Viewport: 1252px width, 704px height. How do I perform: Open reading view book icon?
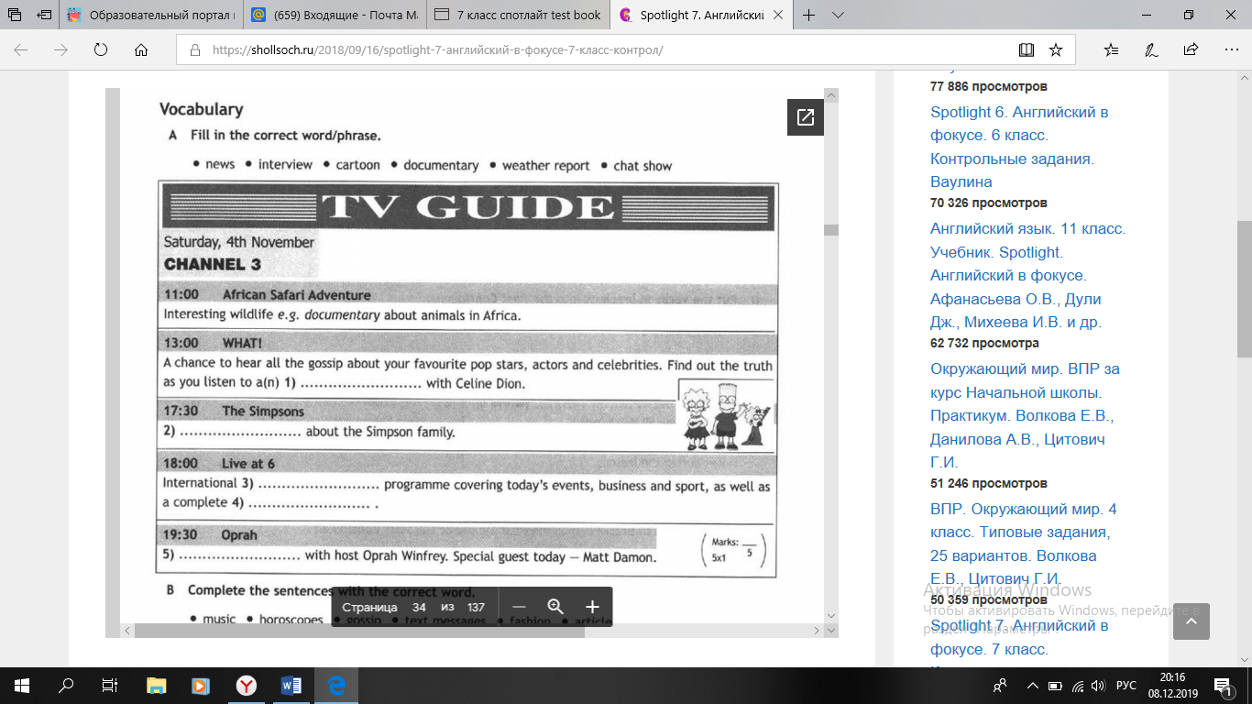pyautogui.click(x=1027, y=50)
